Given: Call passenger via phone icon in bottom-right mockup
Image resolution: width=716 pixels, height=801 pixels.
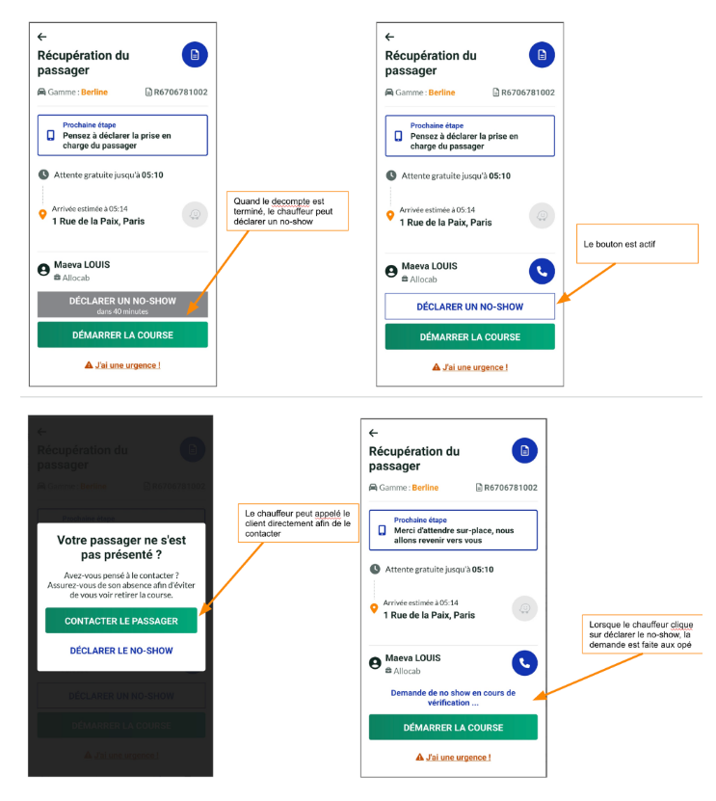Looking at the screenshot, I should point(524,663).
